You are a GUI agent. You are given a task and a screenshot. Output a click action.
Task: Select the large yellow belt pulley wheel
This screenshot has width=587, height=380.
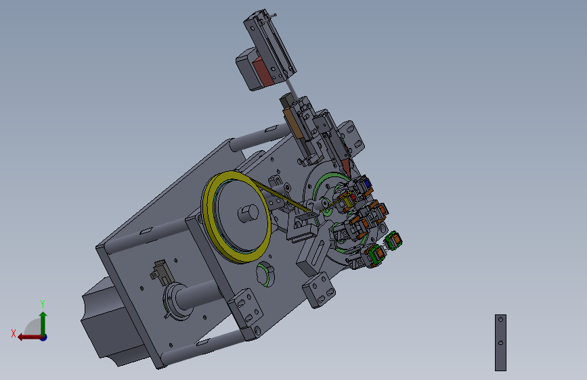coord(236,217)
